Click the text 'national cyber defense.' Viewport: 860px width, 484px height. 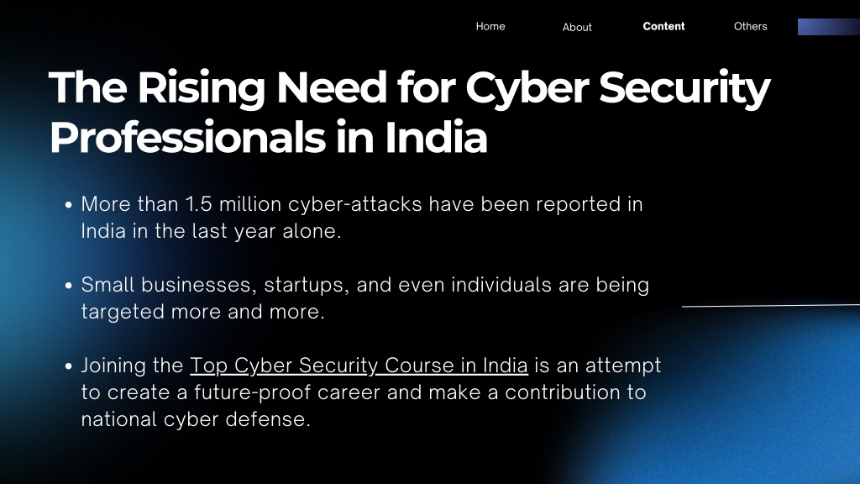196,419
